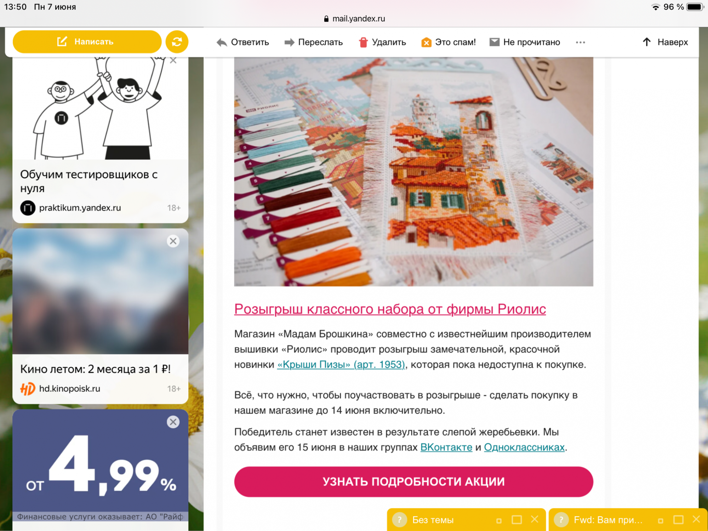708x531 pixels.
Task: Close the 4,99% finance ad
Action: click(173, 422)
